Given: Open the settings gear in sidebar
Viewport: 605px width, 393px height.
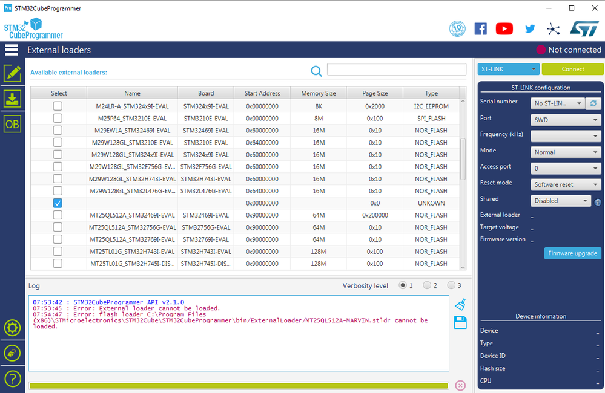Looking at the screenshot, I should (x=12, y=328).
